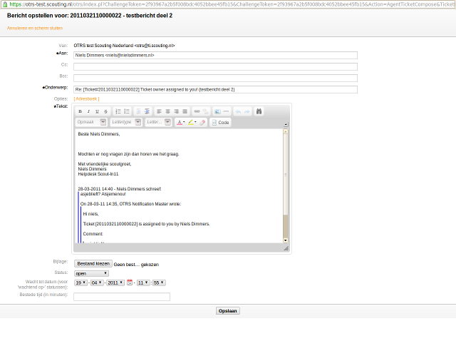Click into the Bcc field
Viewport: 456px width, 356px height.
215,78
